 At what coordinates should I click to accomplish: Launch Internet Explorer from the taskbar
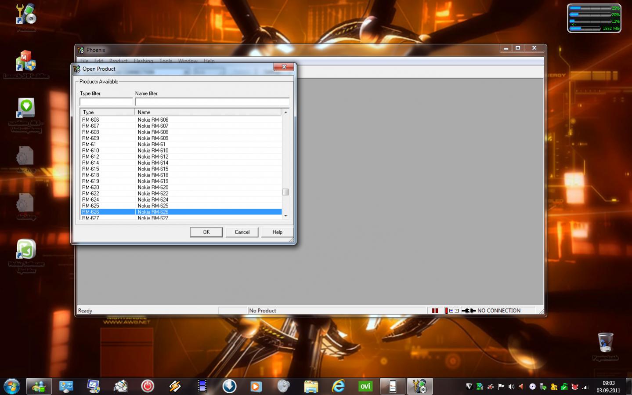(x=338, y=386)
